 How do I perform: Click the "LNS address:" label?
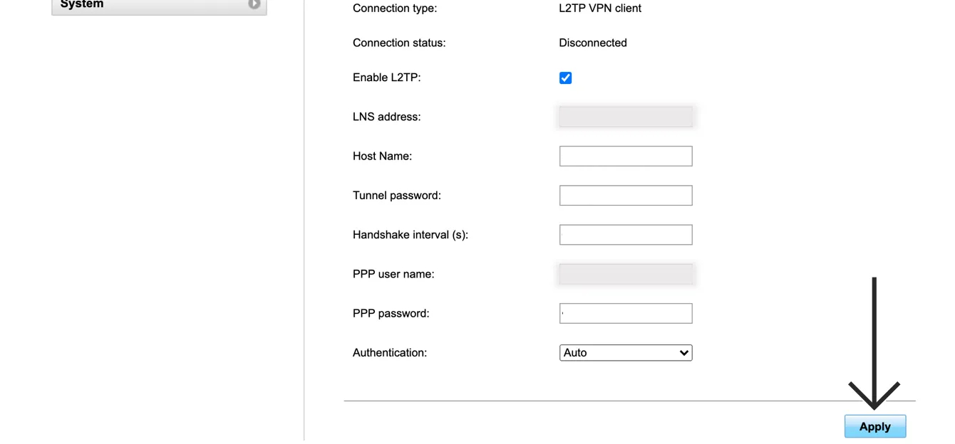pos(386,117)
